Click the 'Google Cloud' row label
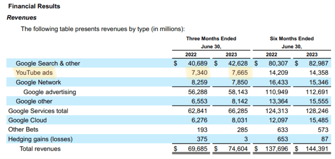The height and width of the screenshot is (159, 335). click(27, 120)
